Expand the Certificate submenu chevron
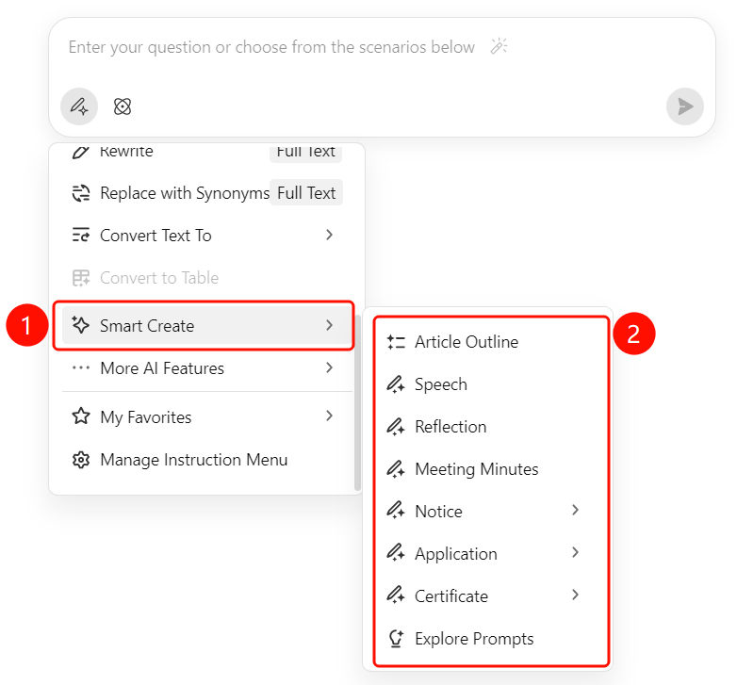Viewport: 737px width, 685px height. [575, 595]
